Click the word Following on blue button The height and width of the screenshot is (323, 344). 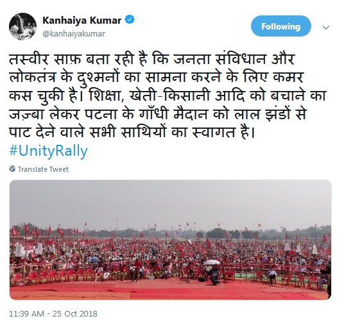tap(281, 26)
